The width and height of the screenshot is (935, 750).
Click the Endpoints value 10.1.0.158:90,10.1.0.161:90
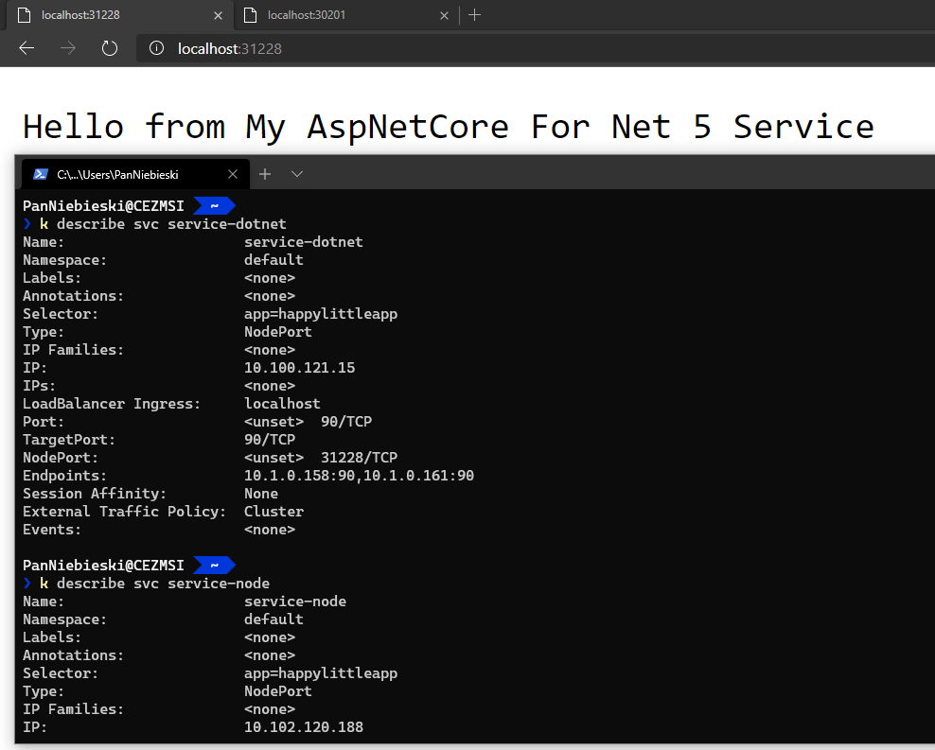[x=359, y=476]
